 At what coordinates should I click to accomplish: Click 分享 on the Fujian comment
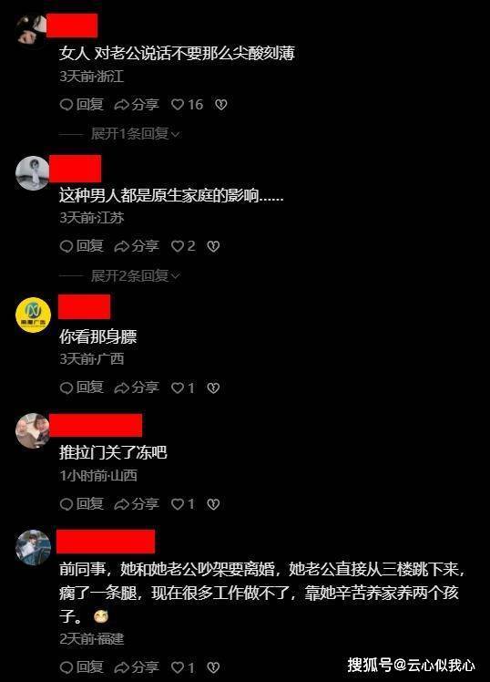point(137,667)
